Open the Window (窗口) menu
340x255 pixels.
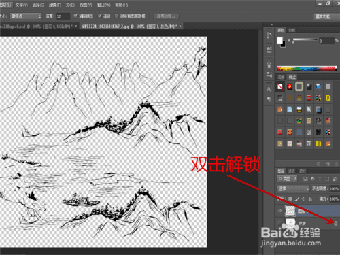pos(104,5)
